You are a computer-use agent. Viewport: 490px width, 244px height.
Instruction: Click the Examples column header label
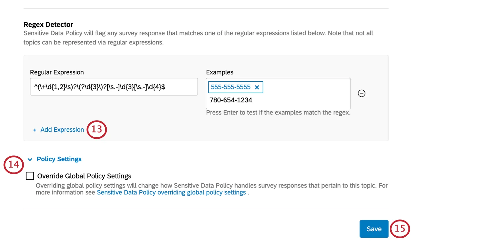(x=220, y=72)
